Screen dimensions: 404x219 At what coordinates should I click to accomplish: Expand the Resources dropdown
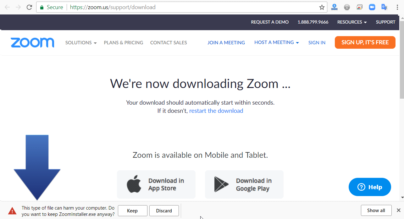click(x=352, y=22)
